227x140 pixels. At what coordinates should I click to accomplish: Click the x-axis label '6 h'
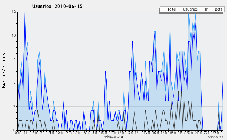(69, 132)
